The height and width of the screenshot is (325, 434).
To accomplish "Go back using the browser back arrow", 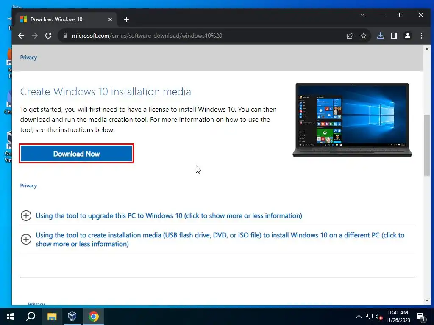I will (x=21, y=36).
